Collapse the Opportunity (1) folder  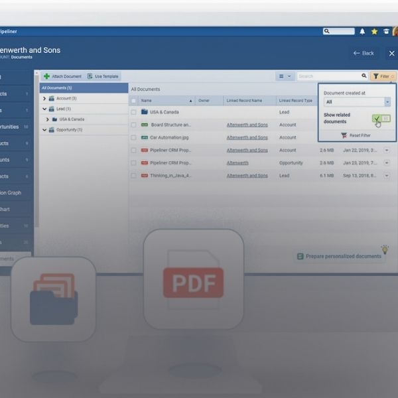pyautogui.click(x=44, y=130)
